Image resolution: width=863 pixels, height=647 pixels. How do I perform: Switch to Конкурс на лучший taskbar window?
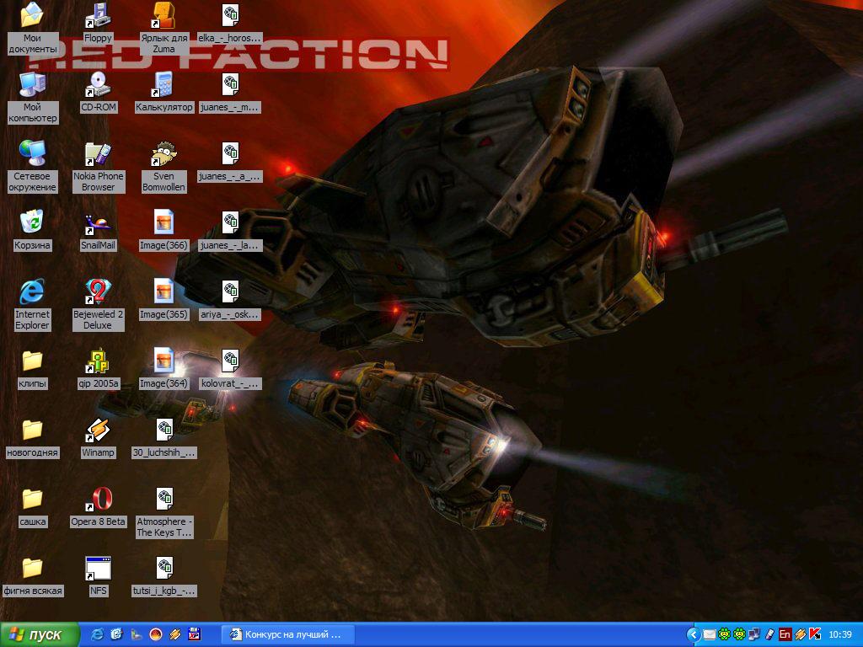287,634
